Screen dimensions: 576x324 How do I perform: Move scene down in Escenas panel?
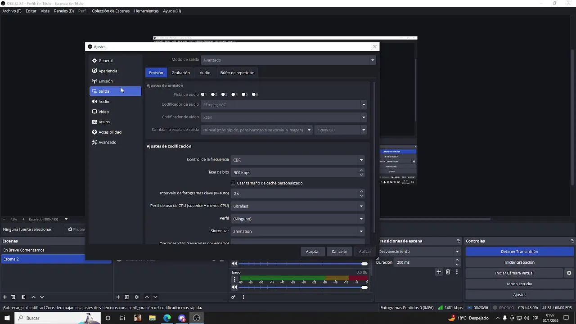tap(42, 297)
